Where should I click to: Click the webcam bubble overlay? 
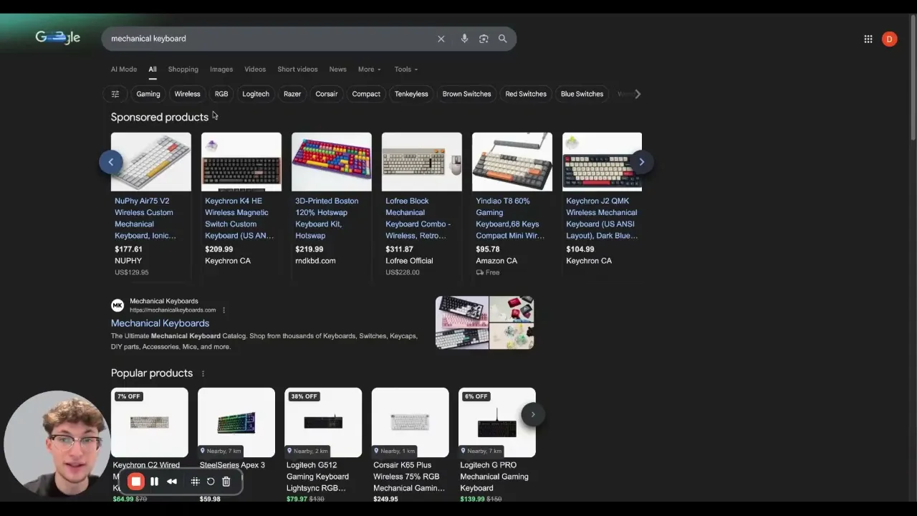[x=57, y=444]
